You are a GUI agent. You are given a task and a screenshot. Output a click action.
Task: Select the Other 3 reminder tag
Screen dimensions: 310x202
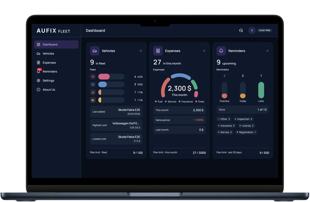pos(224,119)
